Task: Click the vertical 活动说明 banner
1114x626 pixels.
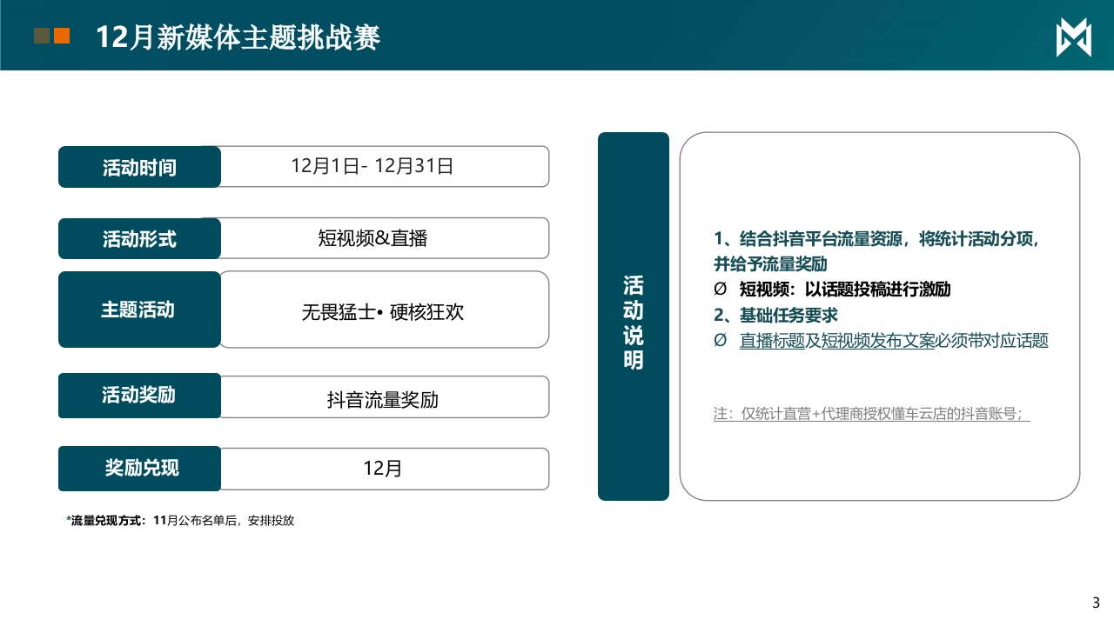Action: pos(633,316)
